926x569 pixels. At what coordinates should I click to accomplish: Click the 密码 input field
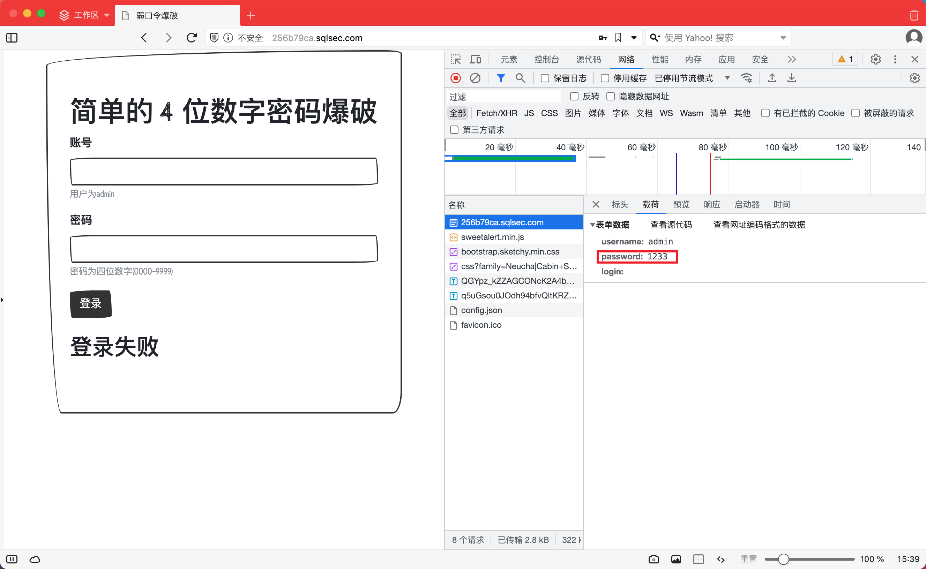point(224,249)
